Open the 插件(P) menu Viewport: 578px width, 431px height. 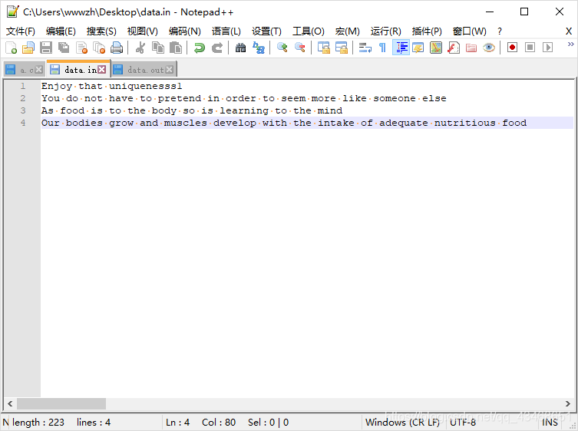pos(427,31)
